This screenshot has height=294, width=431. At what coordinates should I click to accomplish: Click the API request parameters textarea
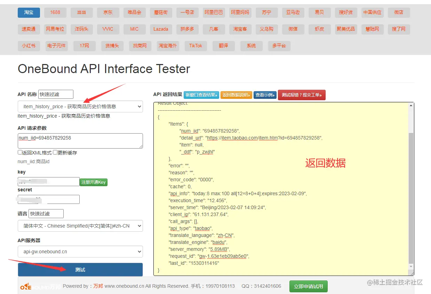[80, 141]
